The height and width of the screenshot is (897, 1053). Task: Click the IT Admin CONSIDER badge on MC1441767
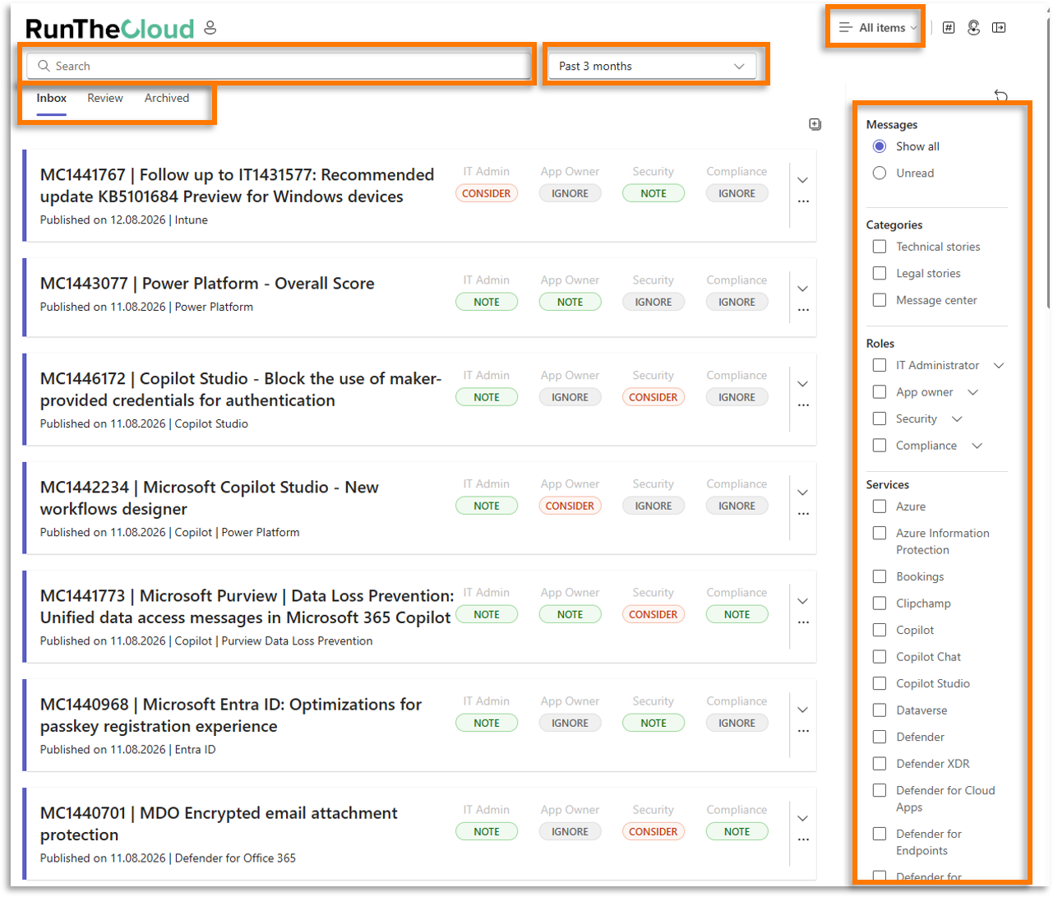487,194
